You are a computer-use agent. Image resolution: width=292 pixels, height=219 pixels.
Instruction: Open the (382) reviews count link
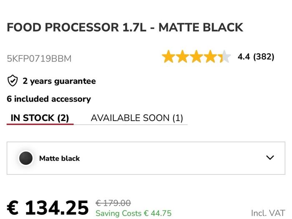tap(264, 57)
